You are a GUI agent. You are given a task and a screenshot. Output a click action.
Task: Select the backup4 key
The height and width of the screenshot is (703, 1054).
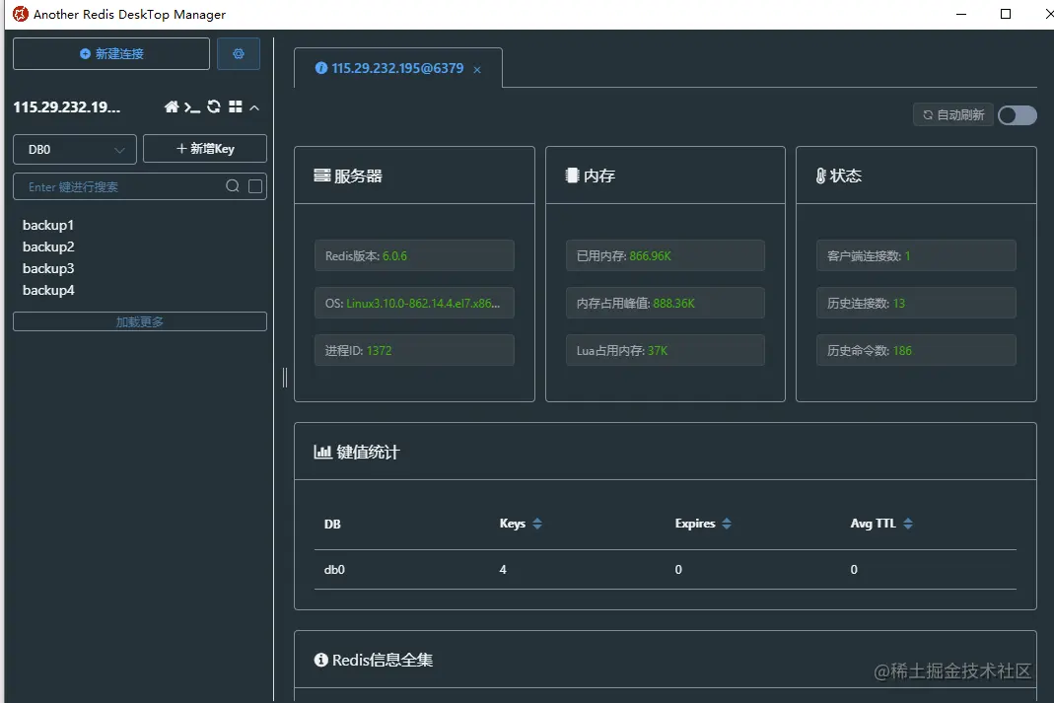point(48,290)
